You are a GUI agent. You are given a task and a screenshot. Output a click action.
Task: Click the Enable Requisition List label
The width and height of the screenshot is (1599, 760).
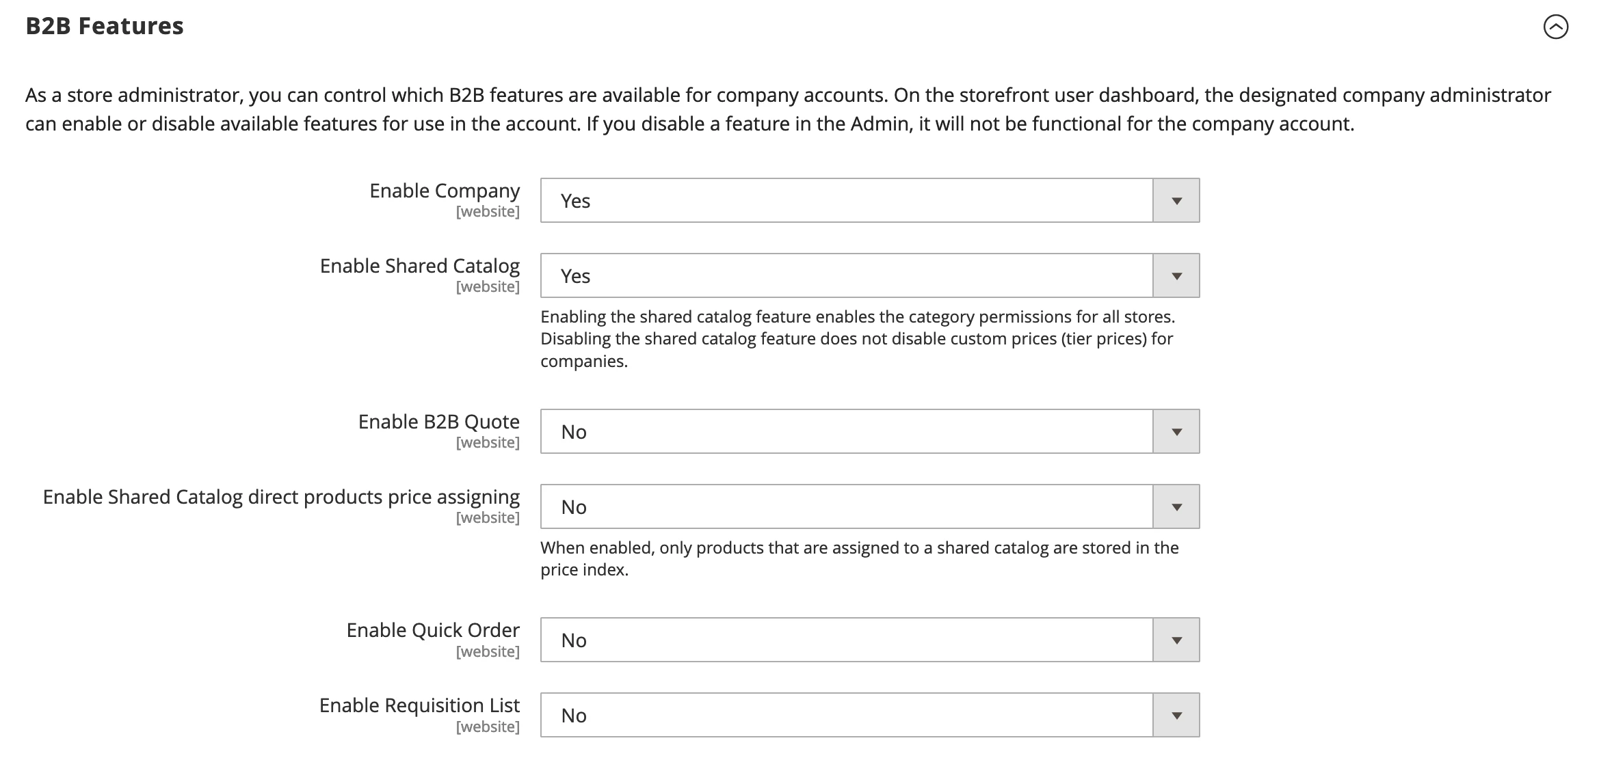(x=419, y=705)
